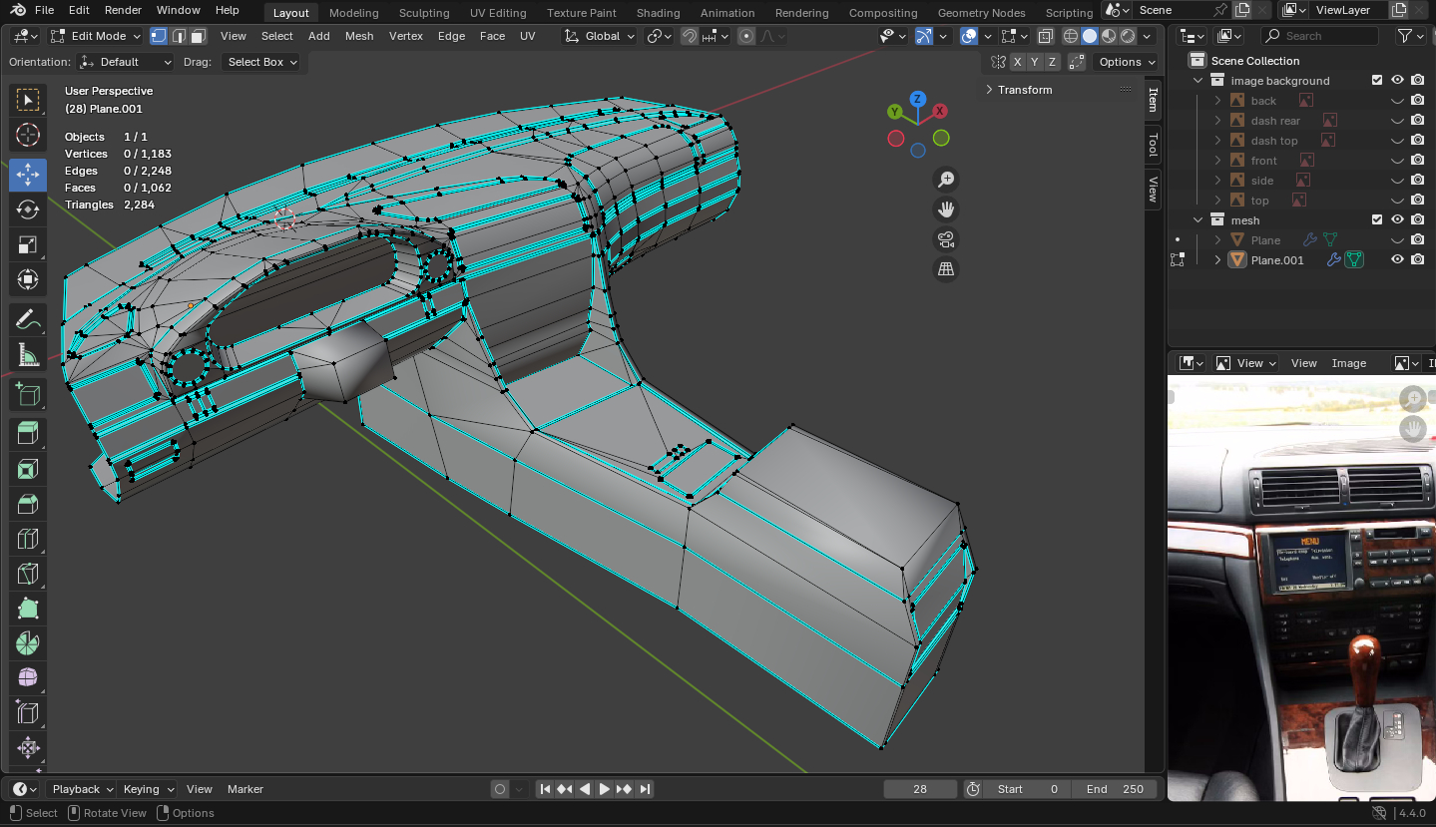Uncheck the image background collection checkbox
Image resolution: width=1436 pixels, height=827 pixels.
1377,80
